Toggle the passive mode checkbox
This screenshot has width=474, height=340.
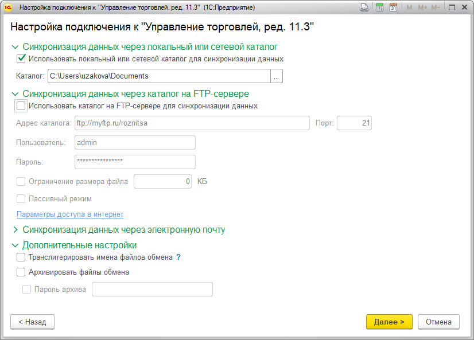tap(21, 199)
